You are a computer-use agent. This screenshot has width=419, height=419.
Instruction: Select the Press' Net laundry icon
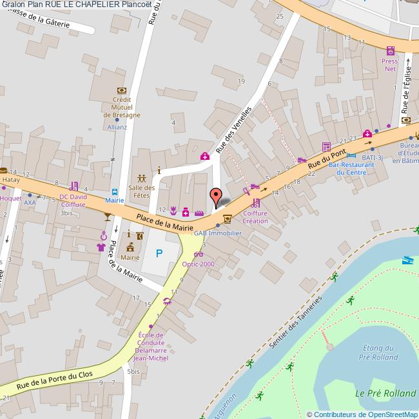(391, 50)
